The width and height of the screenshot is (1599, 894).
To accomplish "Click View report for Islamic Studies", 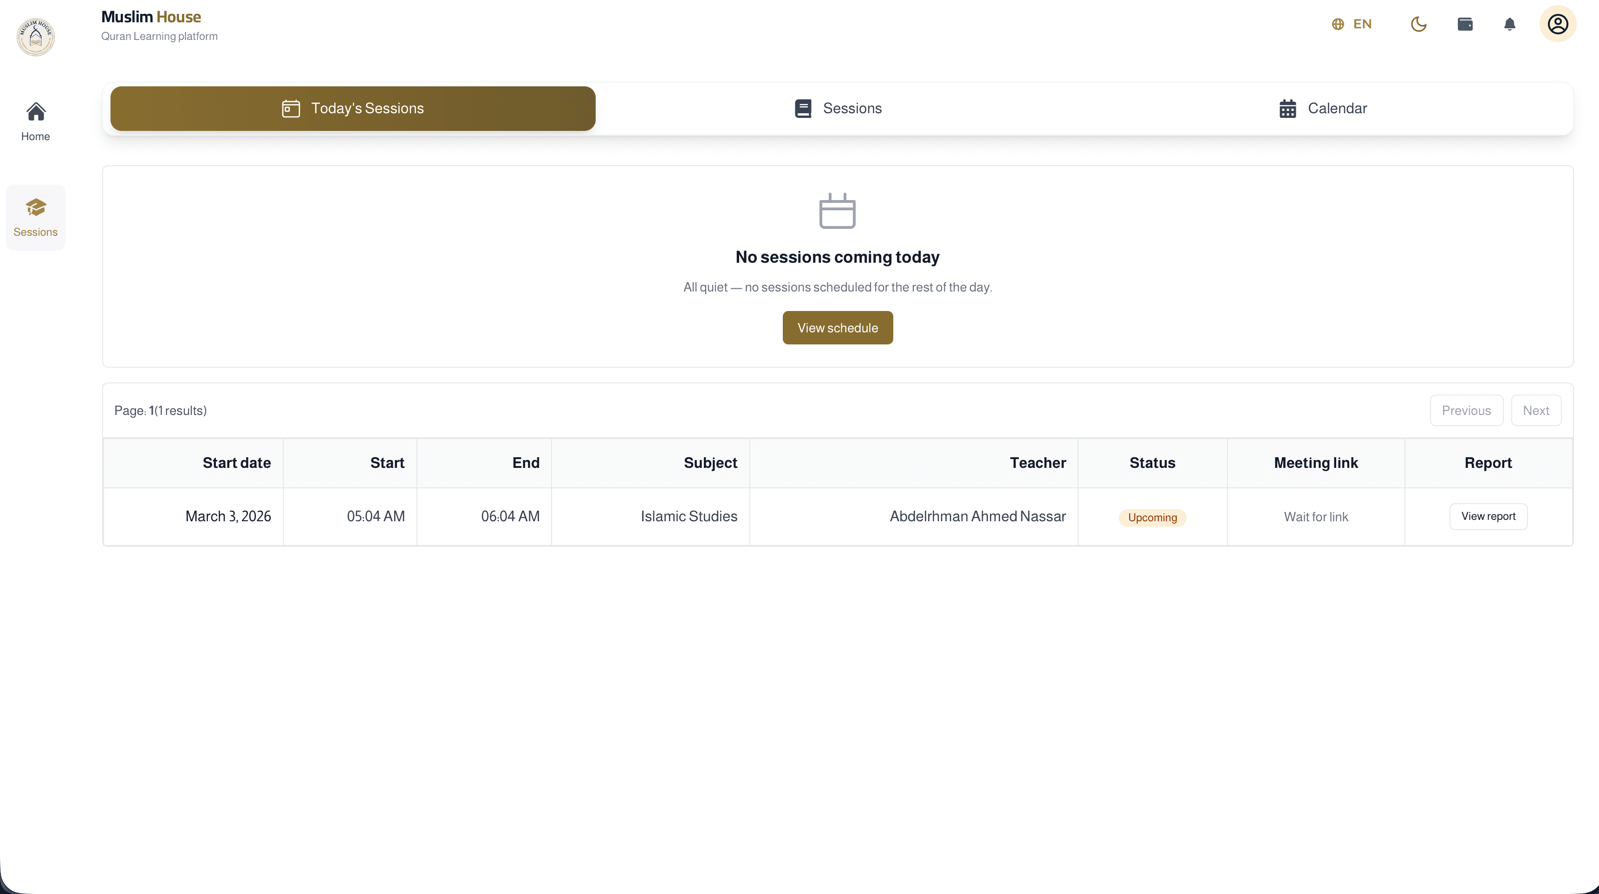I will [x=1488, y=517].
